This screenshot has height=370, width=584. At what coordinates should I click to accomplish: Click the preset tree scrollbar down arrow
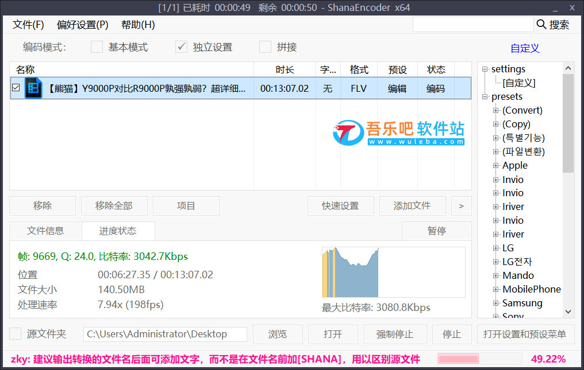tap(568, 311)
